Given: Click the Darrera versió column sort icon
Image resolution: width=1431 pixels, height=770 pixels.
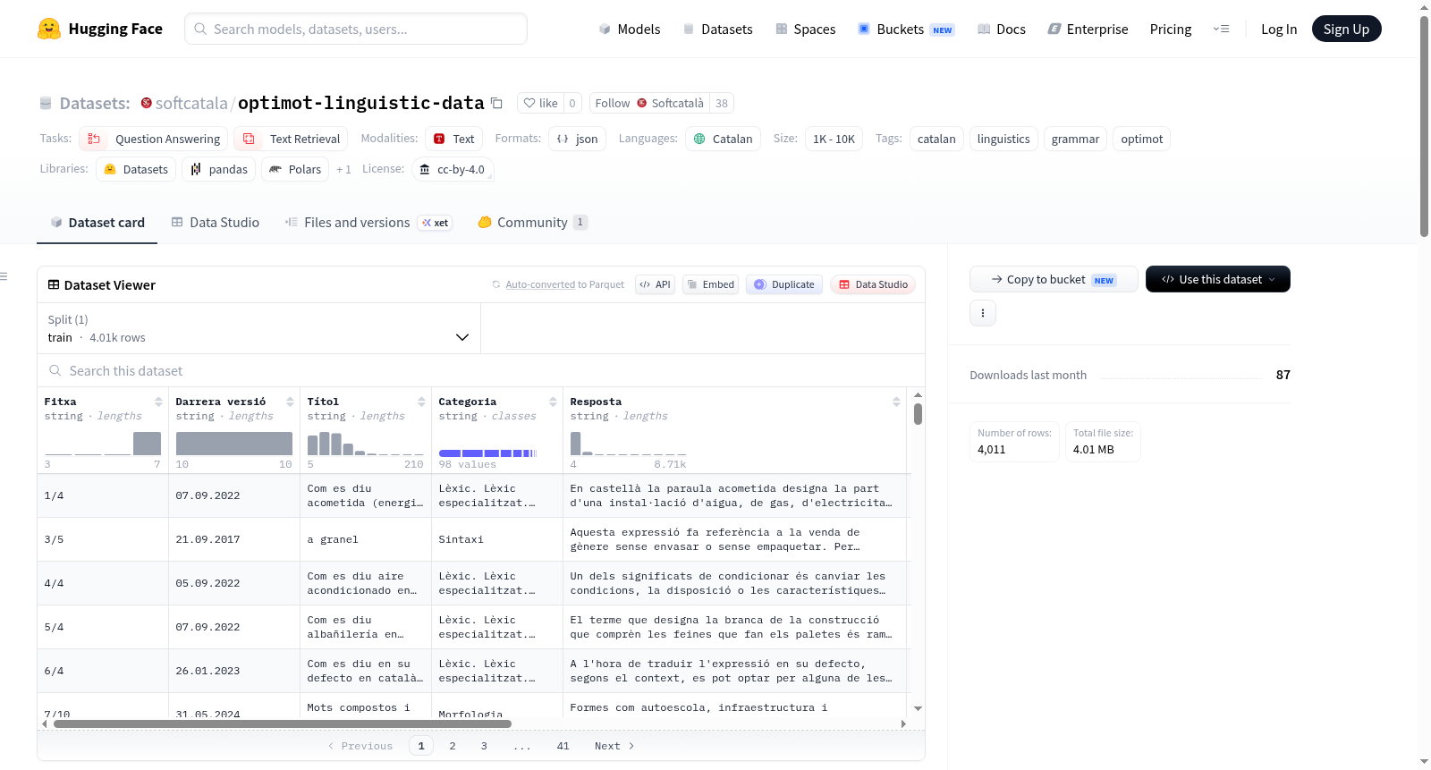Looking at the screenshot, I should point(290,402).
